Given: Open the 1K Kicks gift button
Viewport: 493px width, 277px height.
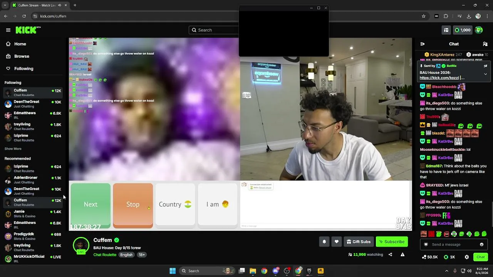Looking at the screenshot, I should [x=449, y=257].
